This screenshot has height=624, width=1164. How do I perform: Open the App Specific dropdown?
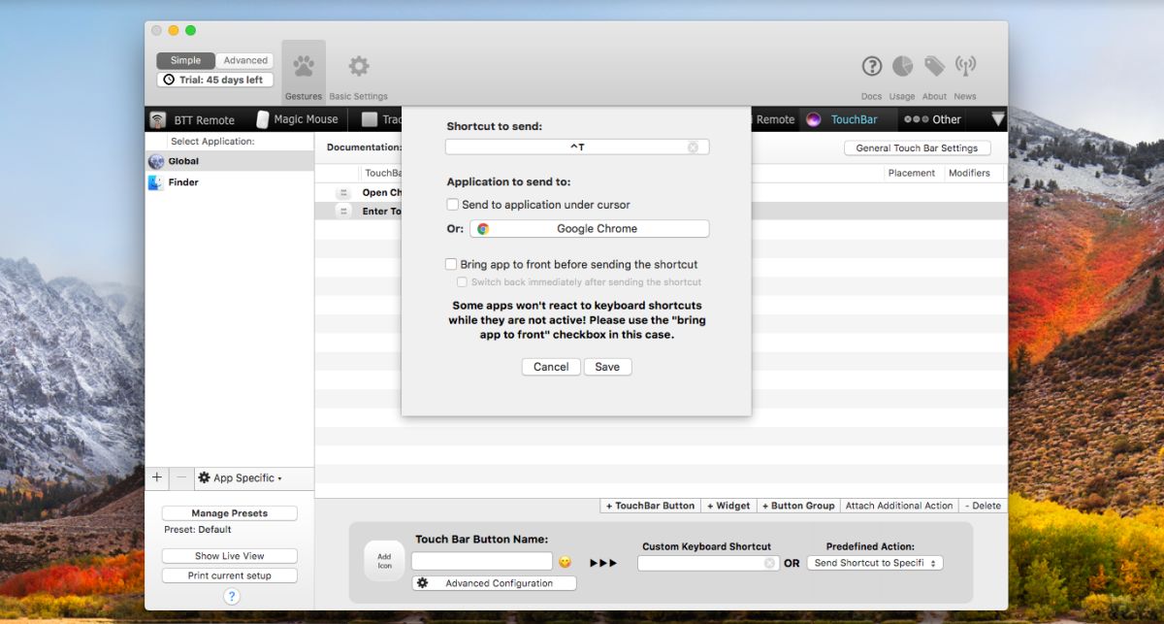(241, 478)
